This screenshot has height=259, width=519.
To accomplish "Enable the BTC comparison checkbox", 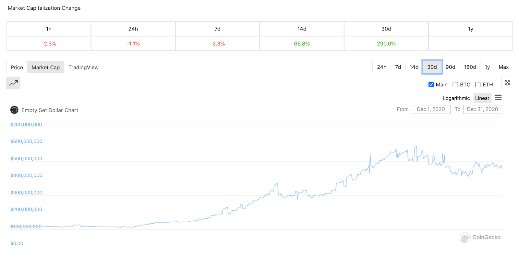I will pos(455,85).
